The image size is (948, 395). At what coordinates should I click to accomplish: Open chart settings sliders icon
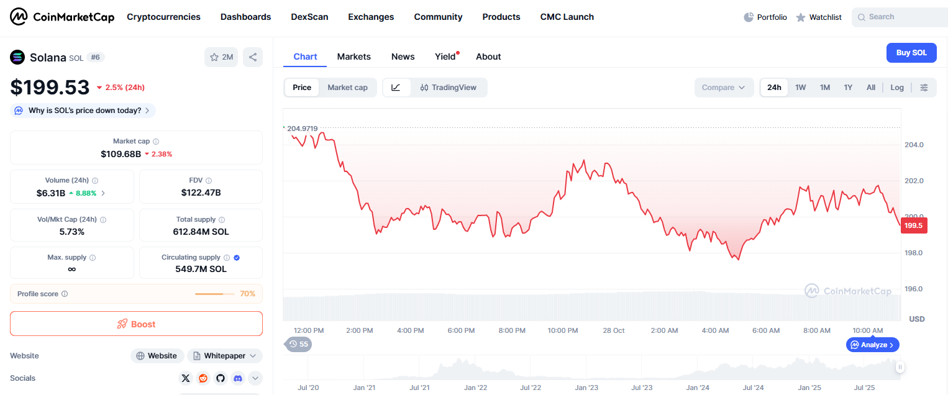(924, 88)
